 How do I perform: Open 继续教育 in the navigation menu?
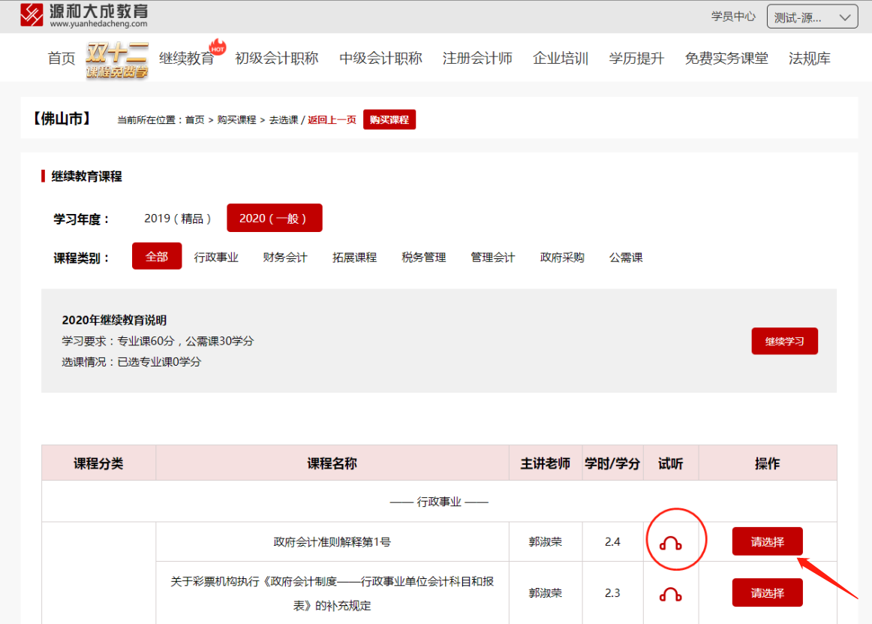187,59
